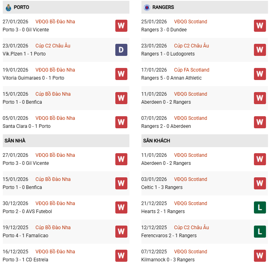Open Rangers 3 - 0 Dundee match
Viewport: 270px width, 271px height.
click(163, 30)
